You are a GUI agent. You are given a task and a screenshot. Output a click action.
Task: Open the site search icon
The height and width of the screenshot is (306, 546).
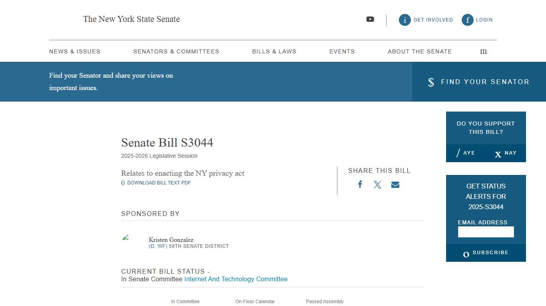[483, 51]
